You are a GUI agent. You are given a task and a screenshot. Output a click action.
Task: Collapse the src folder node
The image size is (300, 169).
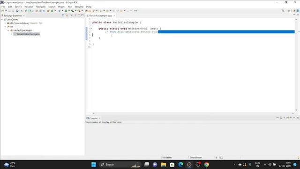[5, 27]
